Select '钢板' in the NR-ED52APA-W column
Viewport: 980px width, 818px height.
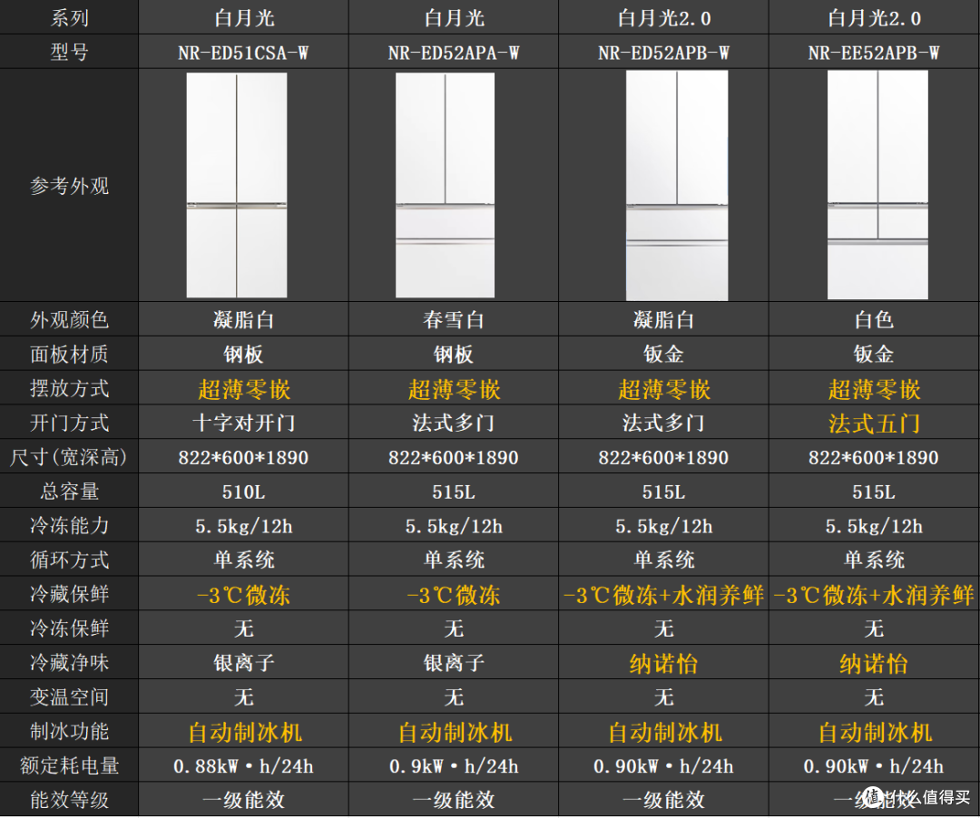[453, 355]
